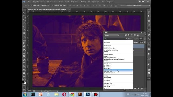Select the Healing Brush tool
This screenshot has width=173, height=97.
click(x=24, y=33)
